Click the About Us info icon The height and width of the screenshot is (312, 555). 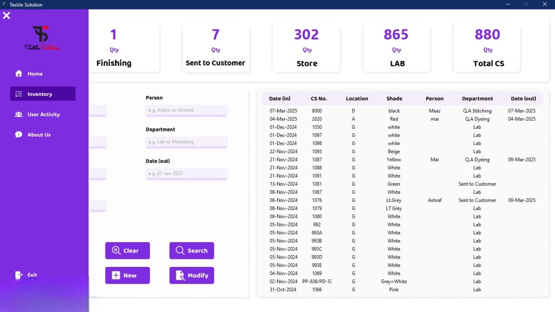19,135
